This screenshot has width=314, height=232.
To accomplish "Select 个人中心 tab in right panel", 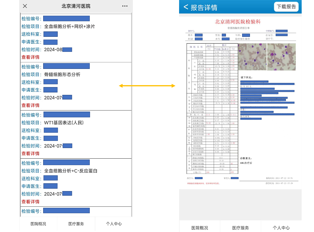I will (281, 228).
